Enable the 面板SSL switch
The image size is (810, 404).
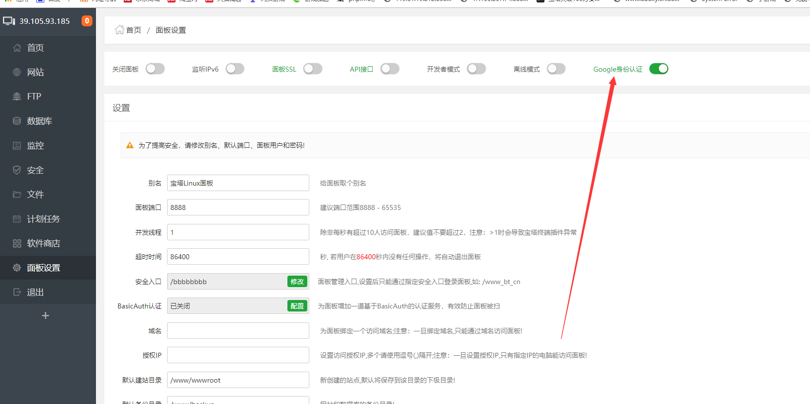[x=313, y=69]
